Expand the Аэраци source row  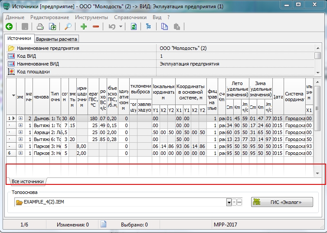pyautogui.click(x=20, y=132)
